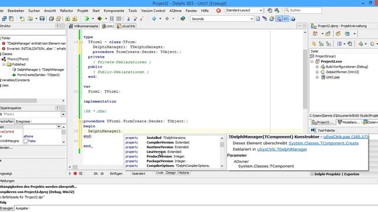Select the PackageVersion property in completion list

tap(172, 161)
